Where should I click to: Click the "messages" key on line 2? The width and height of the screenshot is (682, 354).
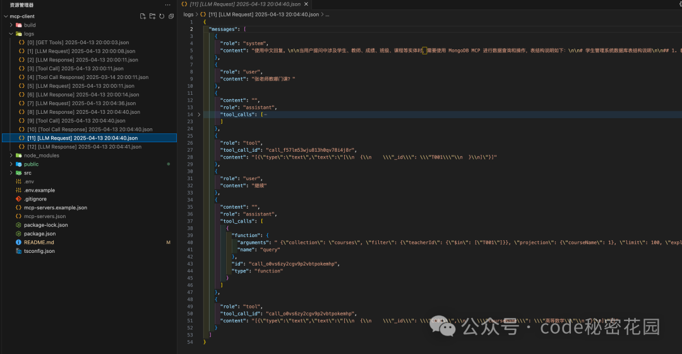224,29
